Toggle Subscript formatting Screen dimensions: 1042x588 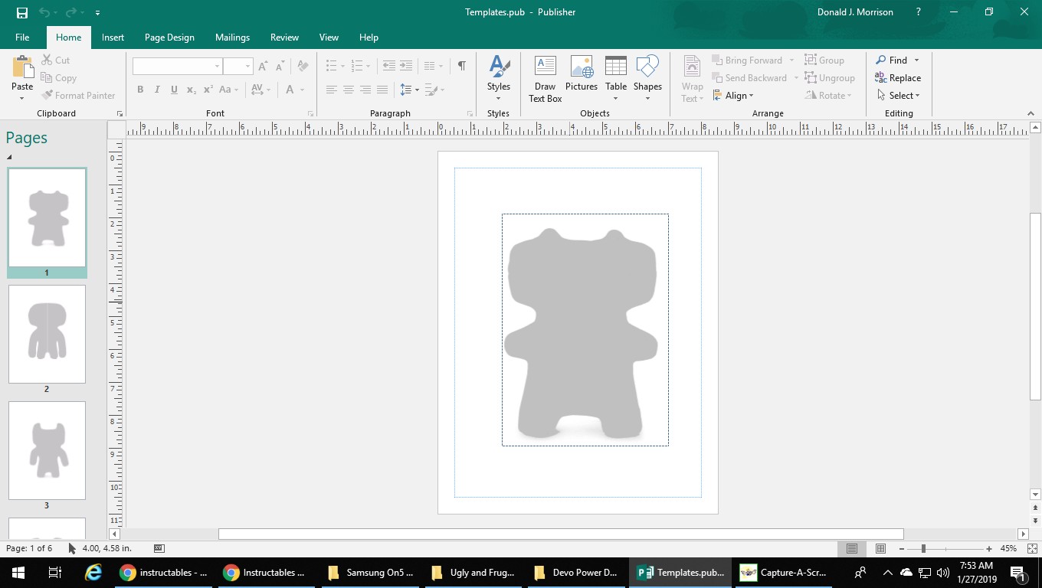[x=192, y=90]
